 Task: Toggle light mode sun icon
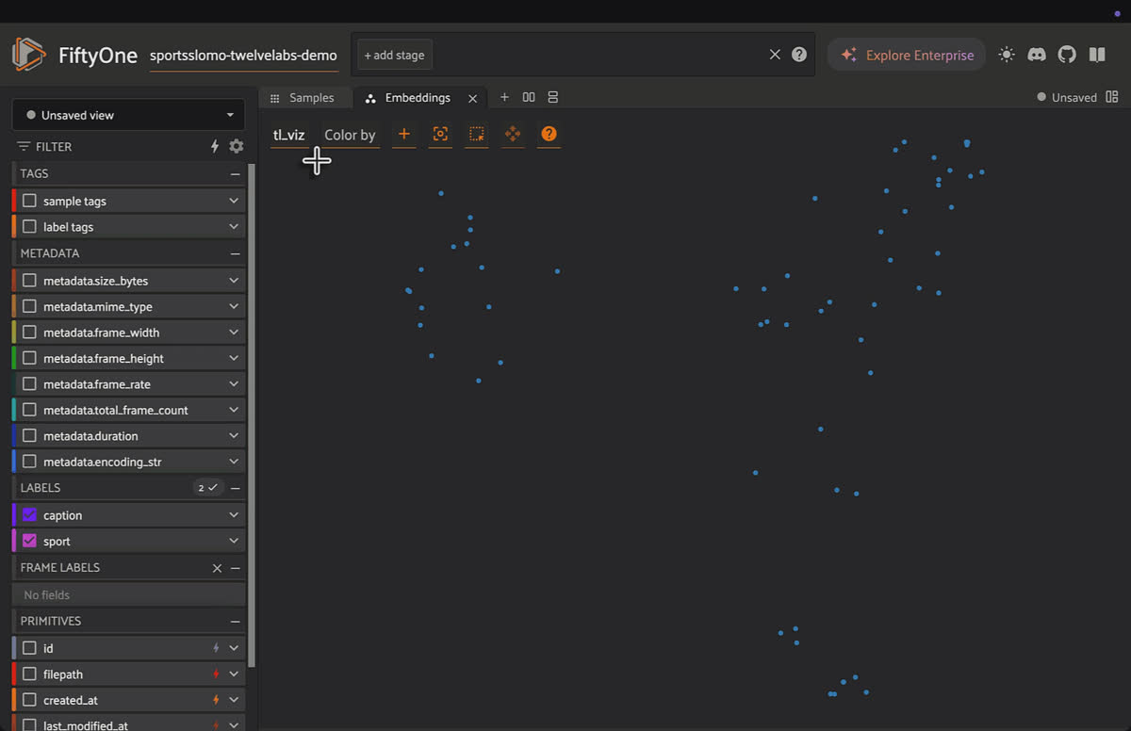(x=1007, y=55)
